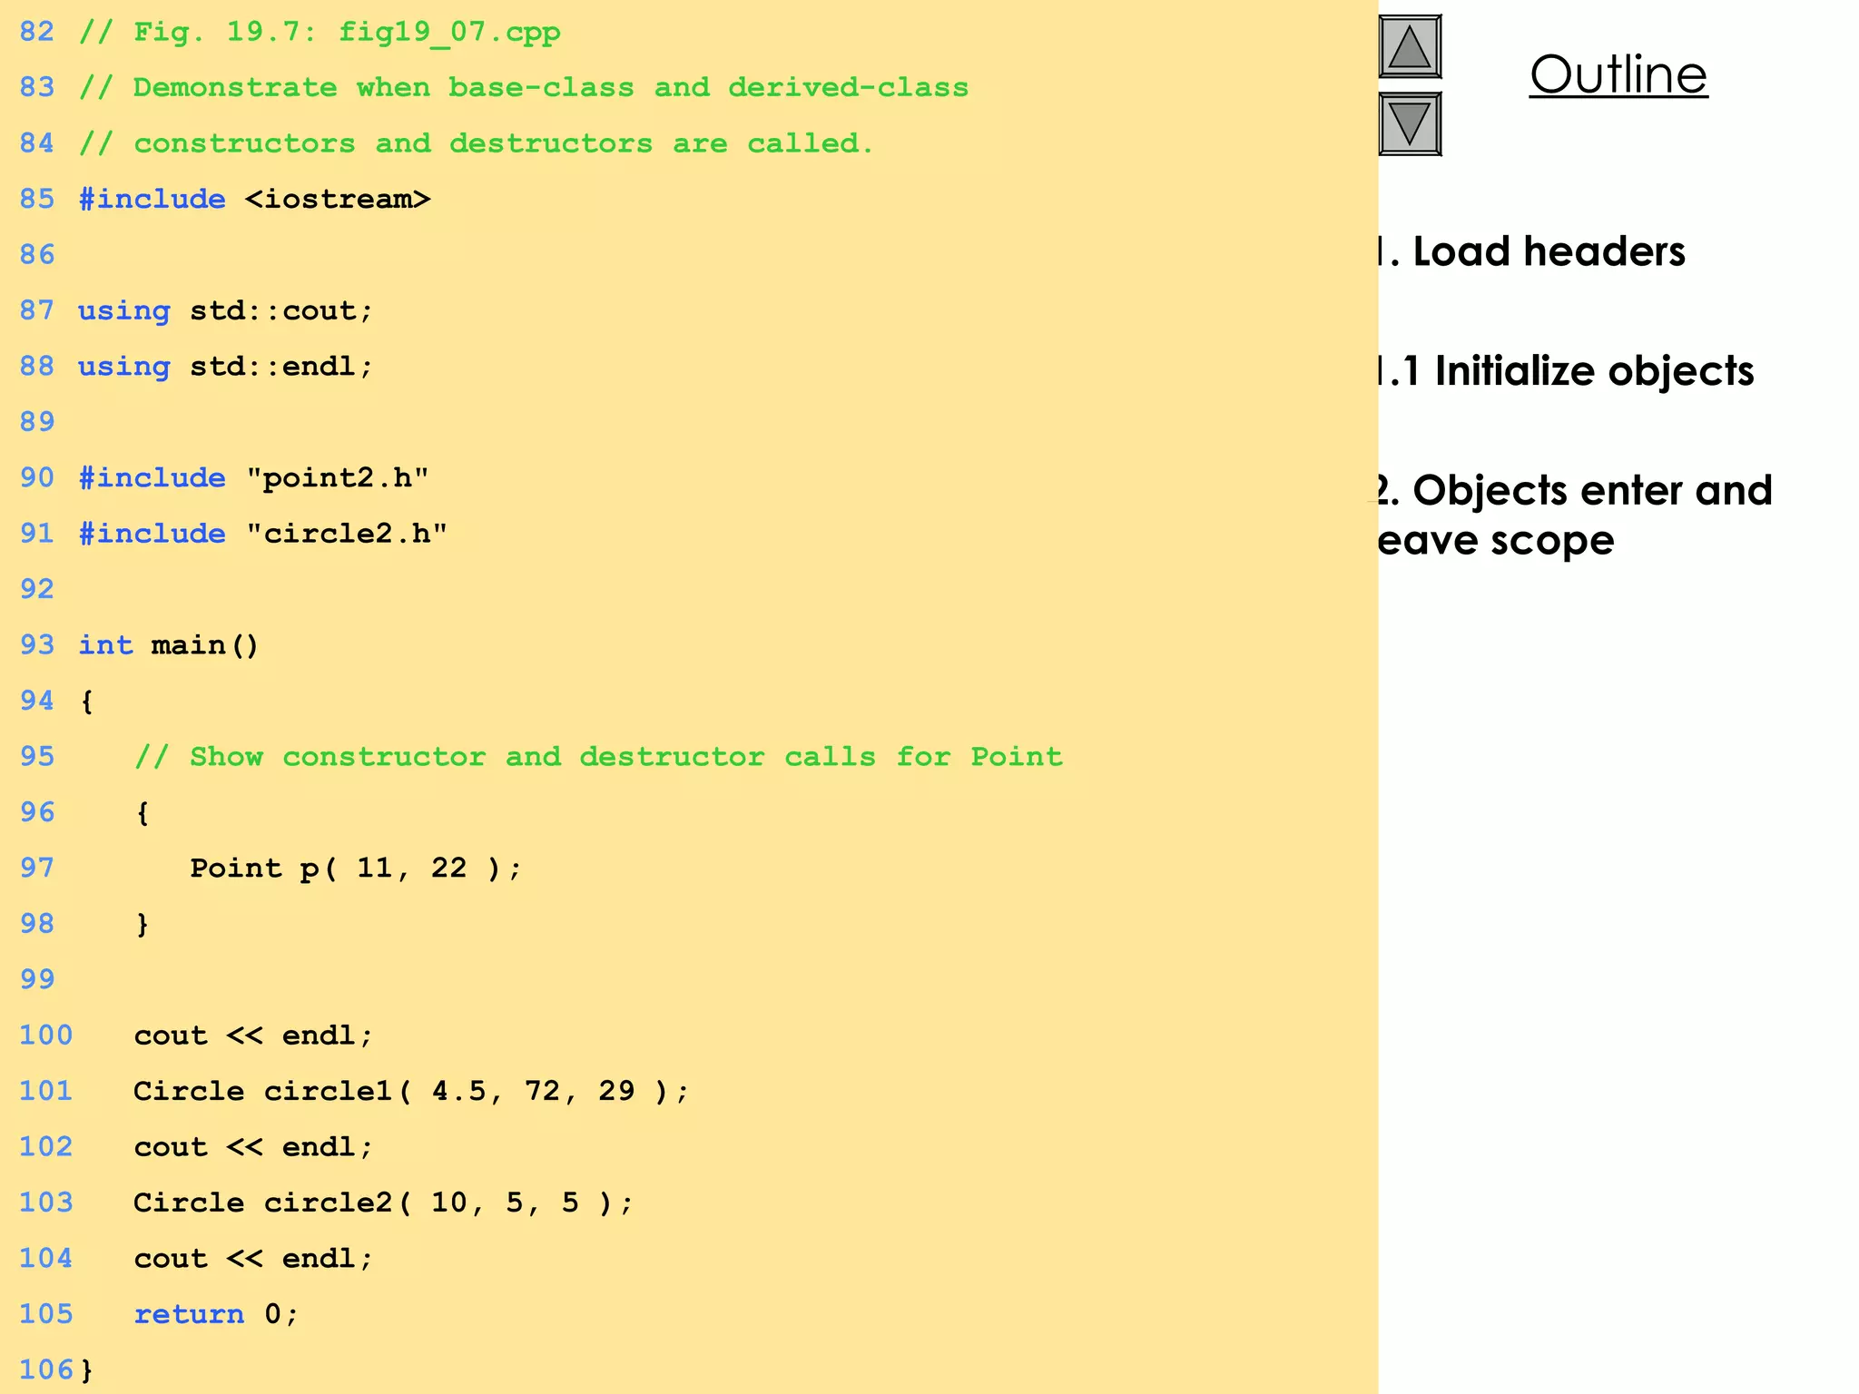Select 'Objects enter and leave scope' outline item

[1573, 515]
